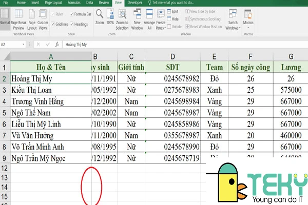Viewport: 308px width, 205px height.
Task: Select column G header
Action: (291, 56)
